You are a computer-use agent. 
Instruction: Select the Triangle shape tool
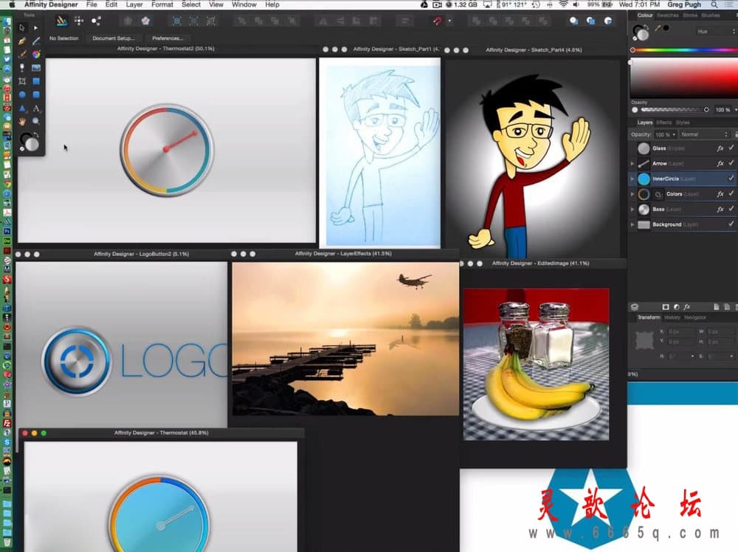click(x=21, y=108)
